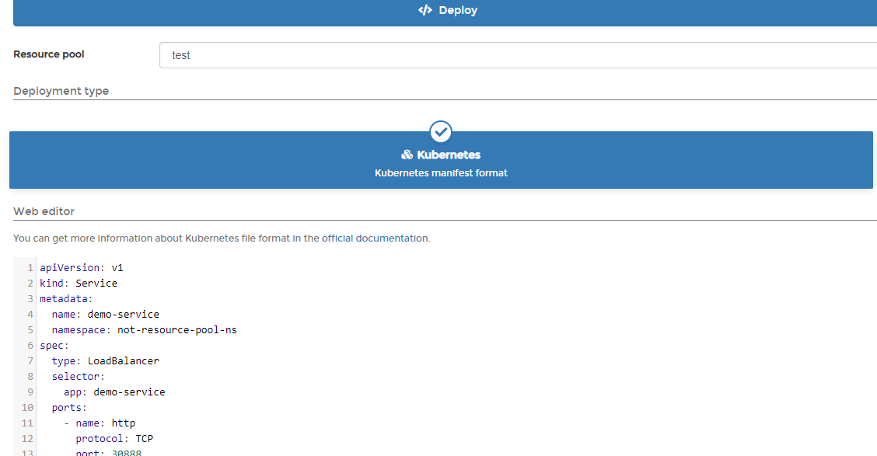
Task: Place cursor on 'kind: Service' line
Action: click(x=79, y=284)
